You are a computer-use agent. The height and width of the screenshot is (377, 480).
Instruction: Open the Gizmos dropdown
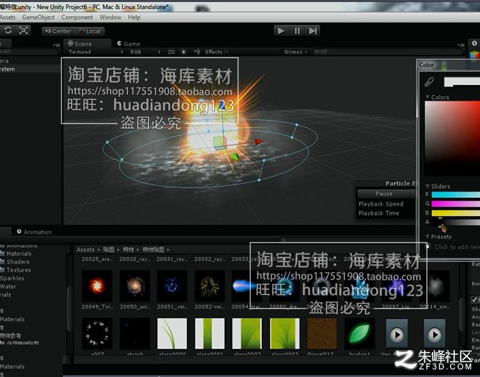pos(295,52)
